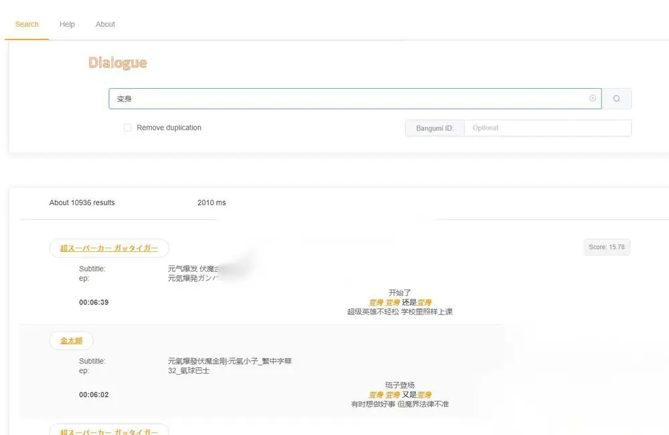Click the episode text 32_氣球巴士
The image size is (669, 435).
(189, 371)
